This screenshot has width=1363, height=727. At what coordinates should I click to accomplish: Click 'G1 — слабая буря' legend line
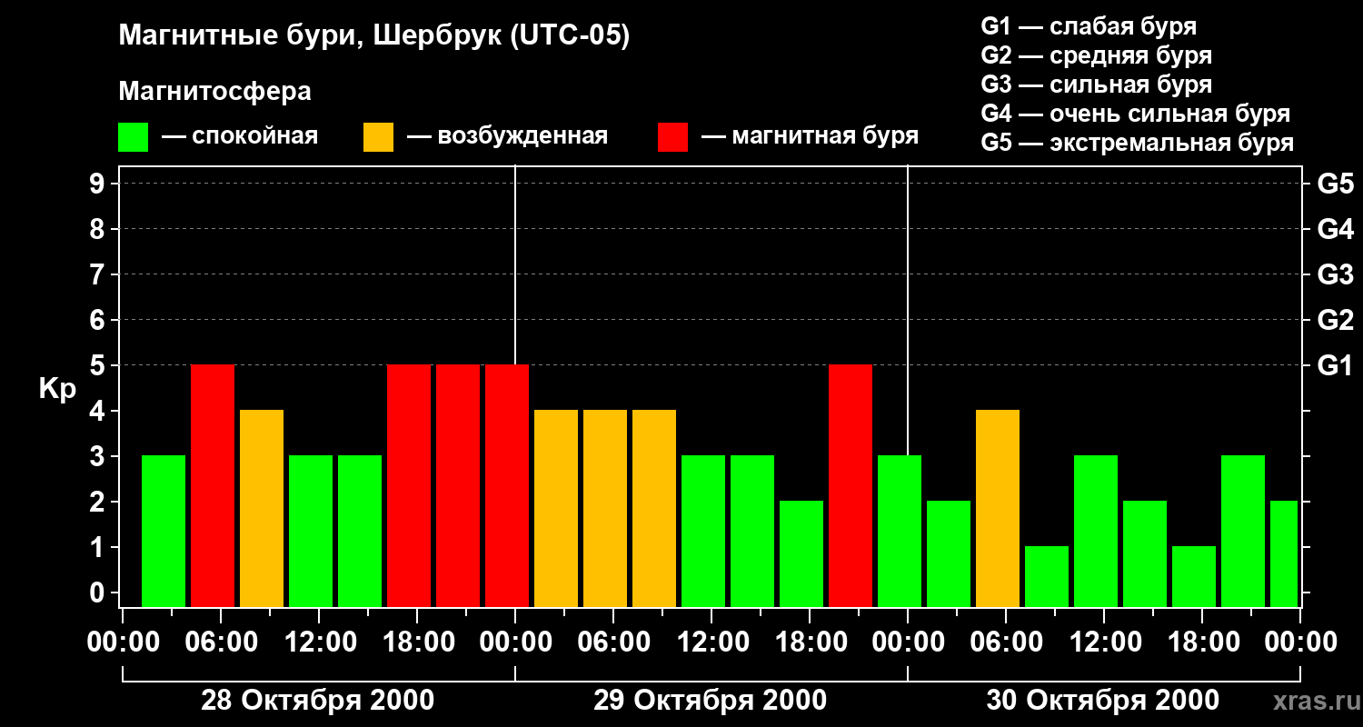[1089, 26]
